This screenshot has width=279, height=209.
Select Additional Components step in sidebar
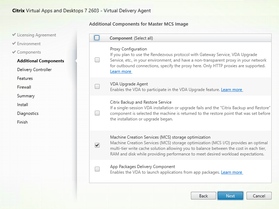click(x=41, y=61)
